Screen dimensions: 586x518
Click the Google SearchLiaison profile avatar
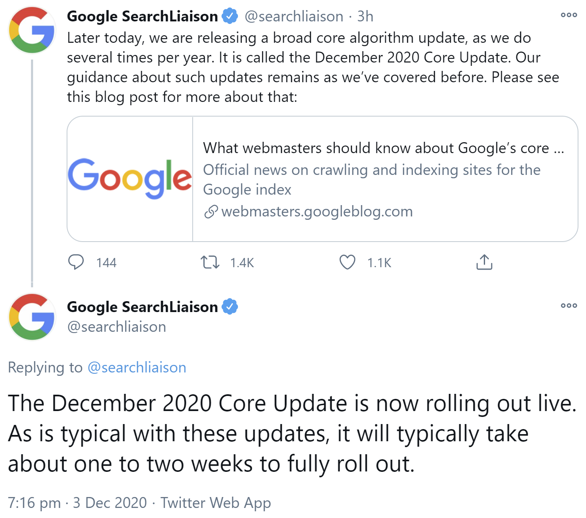[31, 29]
